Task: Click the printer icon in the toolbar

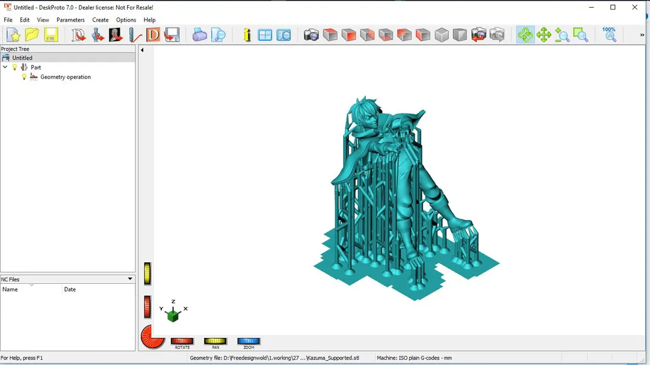Action: 200,35
